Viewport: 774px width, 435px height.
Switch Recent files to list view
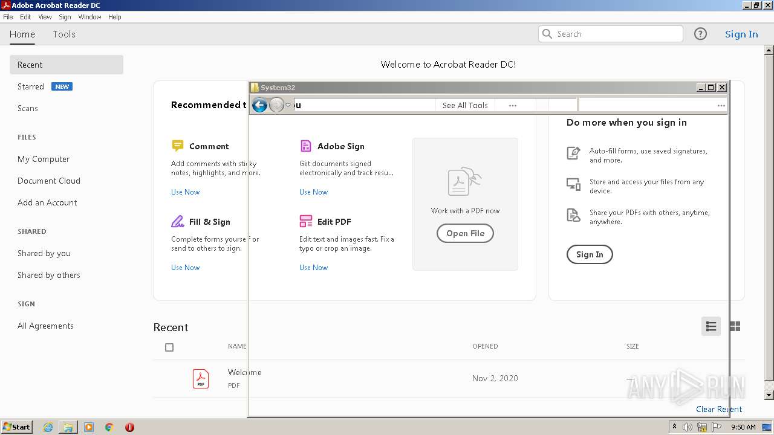tap(711, 326)
